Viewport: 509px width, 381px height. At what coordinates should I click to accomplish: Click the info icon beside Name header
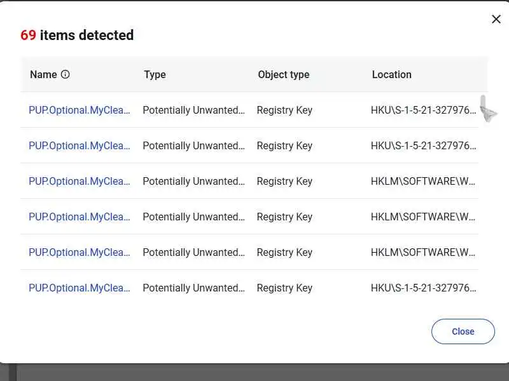(65, 74)
